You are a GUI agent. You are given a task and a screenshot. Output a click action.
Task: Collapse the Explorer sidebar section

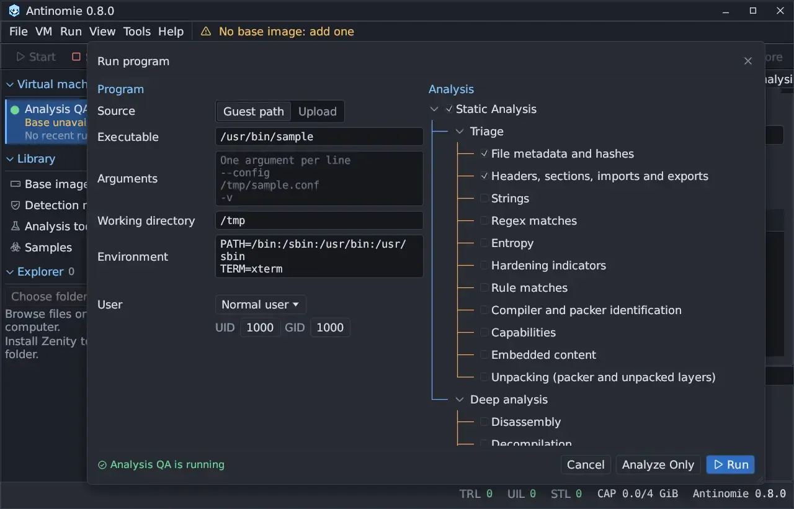10,272
